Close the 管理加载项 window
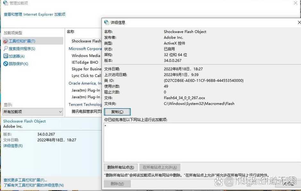 tap(296, 3)
